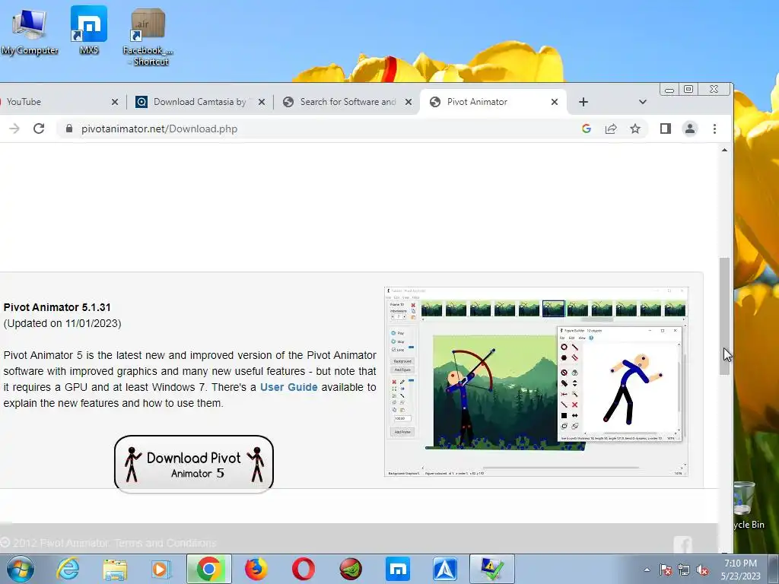Screen dimensions: 779x584
Task: Open the Windows Start menu
Action: (x=19, y=569)
